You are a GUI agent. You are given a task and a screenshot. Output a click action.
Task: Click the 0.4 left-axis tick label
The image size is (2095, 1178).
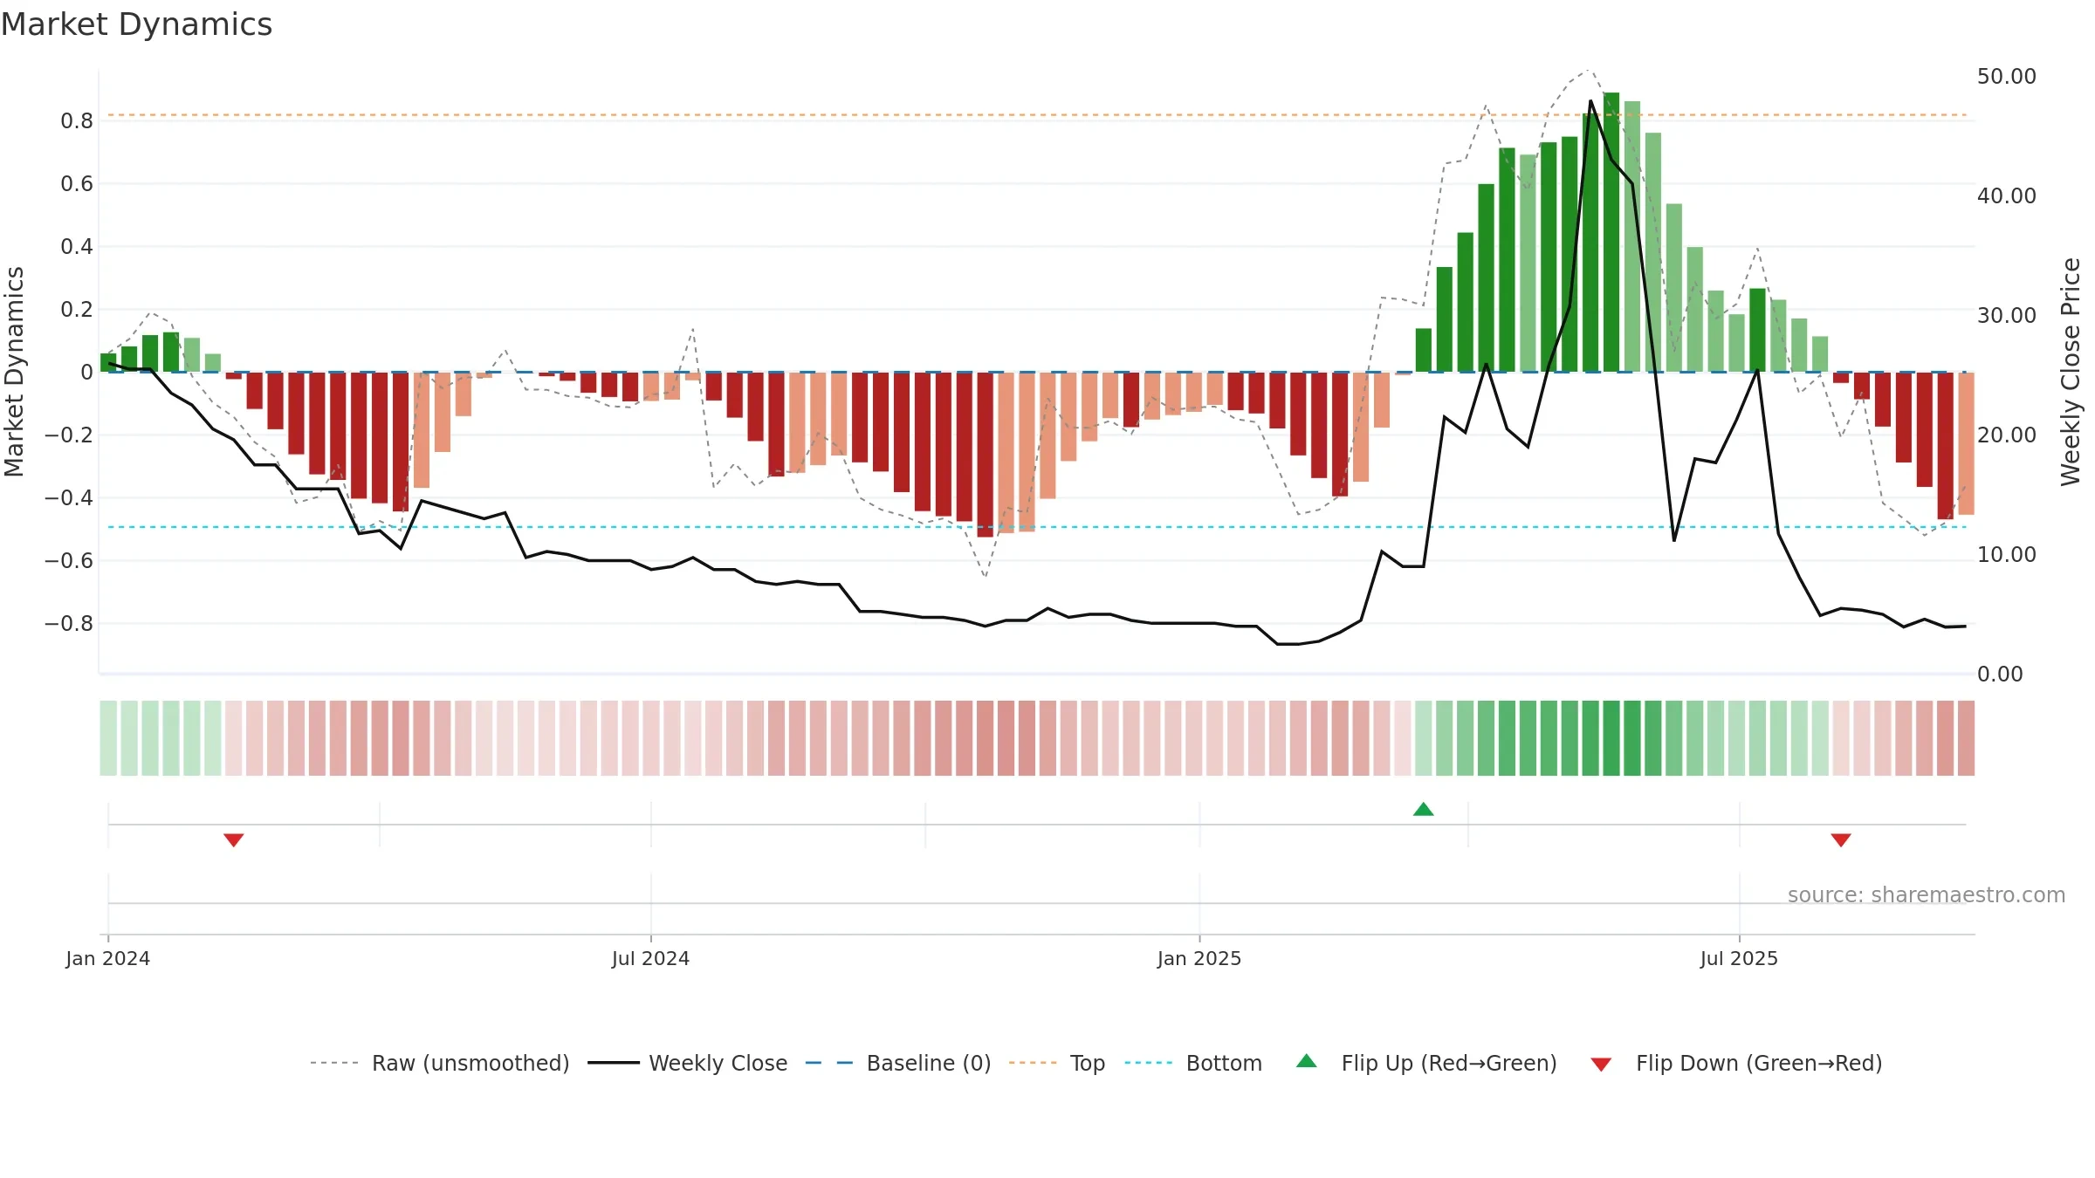coord(77,247)
